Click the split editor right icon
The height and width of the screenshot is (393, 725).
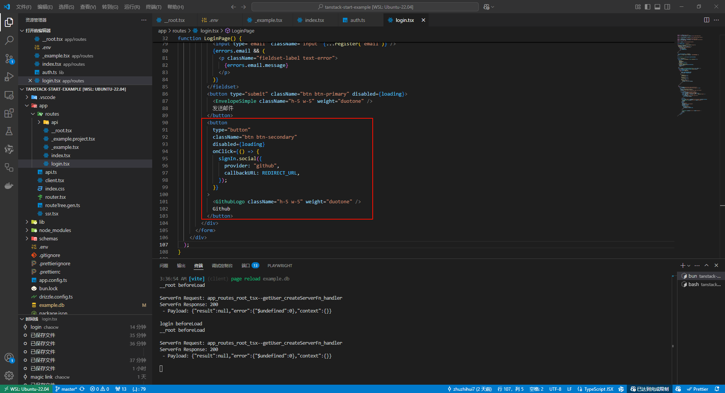point(706,20)
